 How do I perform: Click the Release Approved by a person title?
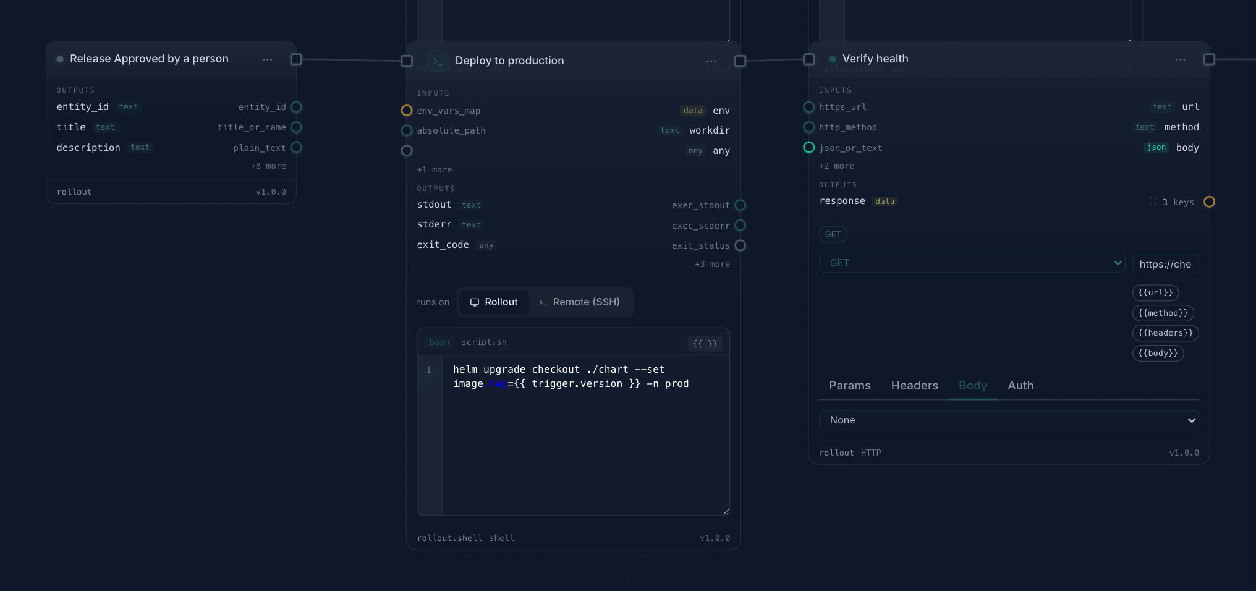coord(149,59)
